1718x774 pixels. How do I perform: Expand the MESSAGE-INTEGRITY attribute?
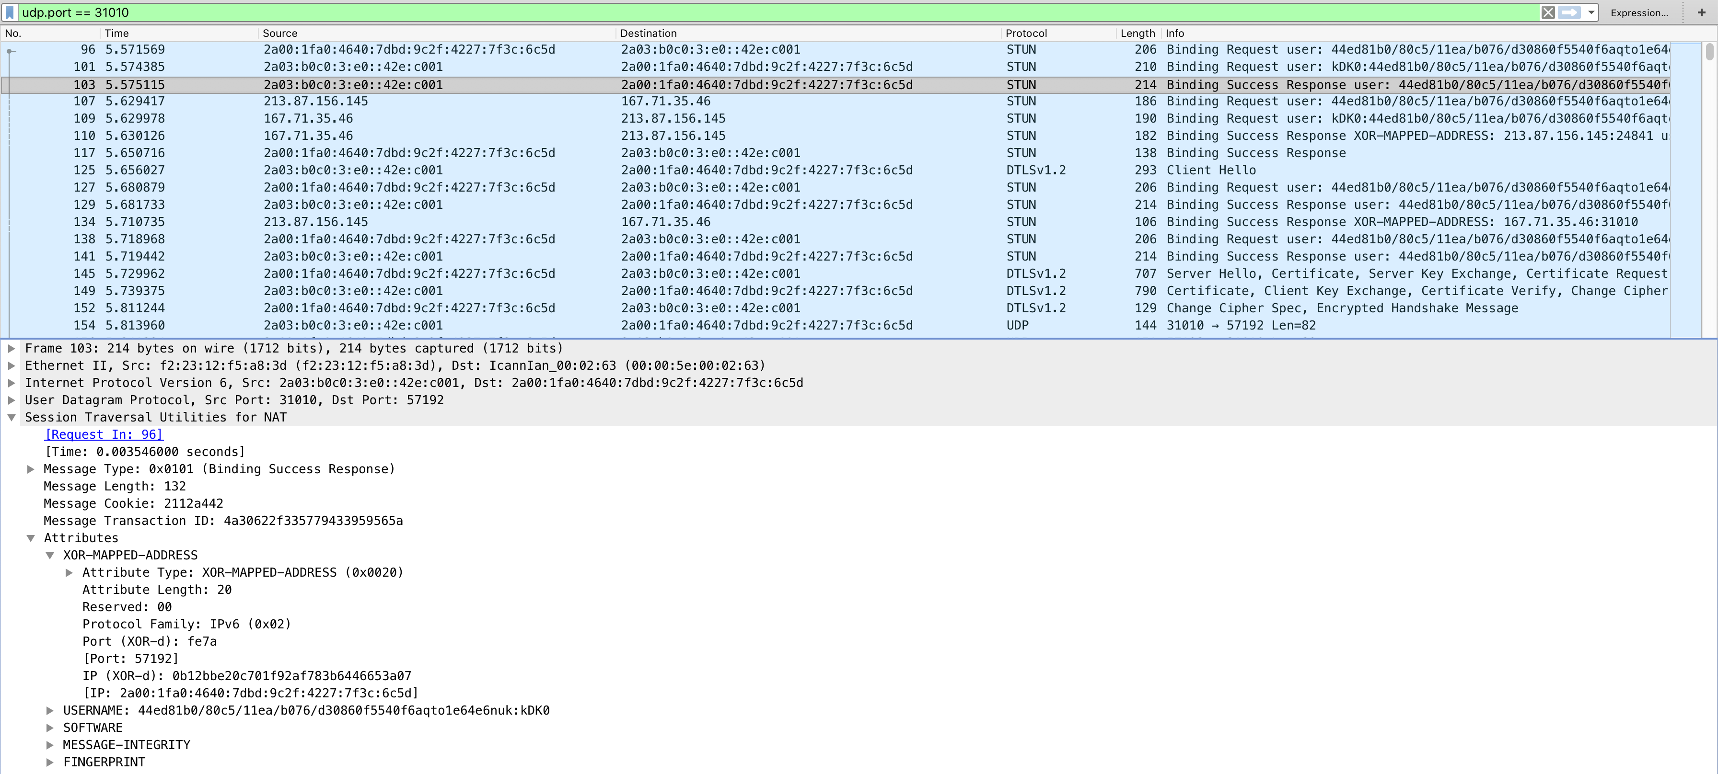coord(50,745)
